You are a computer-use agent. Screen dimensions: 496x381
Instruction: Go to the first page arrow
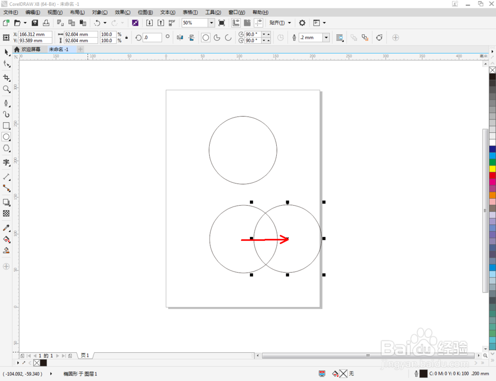29,356
